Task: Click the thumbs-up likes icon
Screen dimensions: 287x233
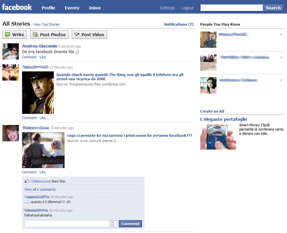Action: pyautogui.click(x=27, y=181)
